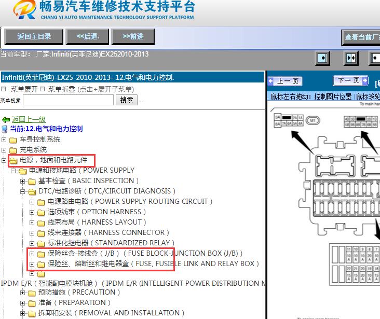Open 电源路由电路 tree item
This screenshot has width=380, height=319.
click(x=130, y=202)
